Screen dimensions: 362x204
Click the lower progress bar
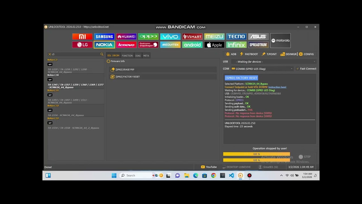pos(257,160)
